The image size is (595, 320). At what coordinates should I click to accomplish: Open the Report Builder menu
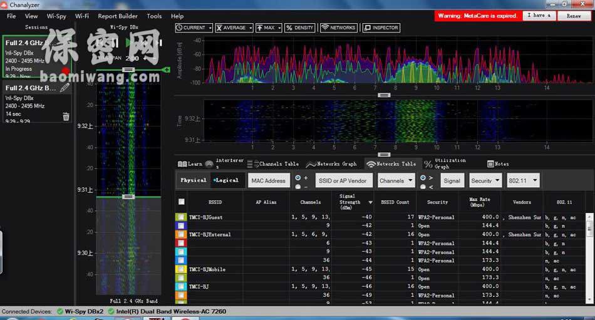[x=118, y=16]
